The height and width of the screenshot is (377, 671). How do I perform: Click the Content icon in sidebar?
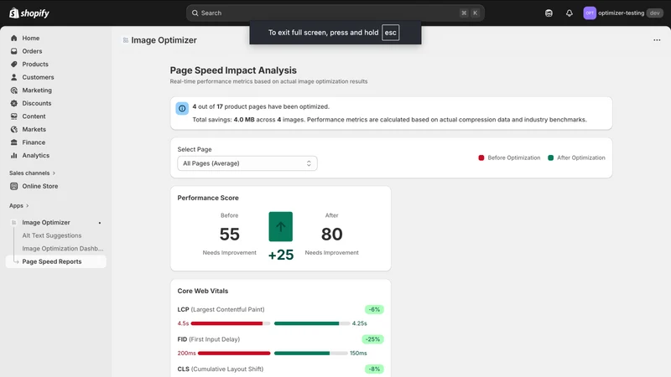(14, 116)
